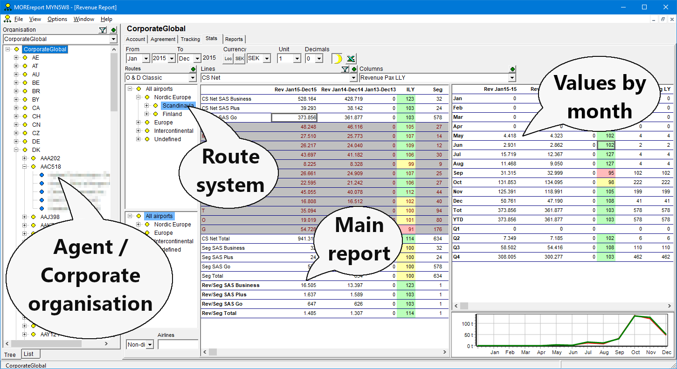Switch to the Agreement tab
This screenshot has width=677, height=369.
coord(163,40)
